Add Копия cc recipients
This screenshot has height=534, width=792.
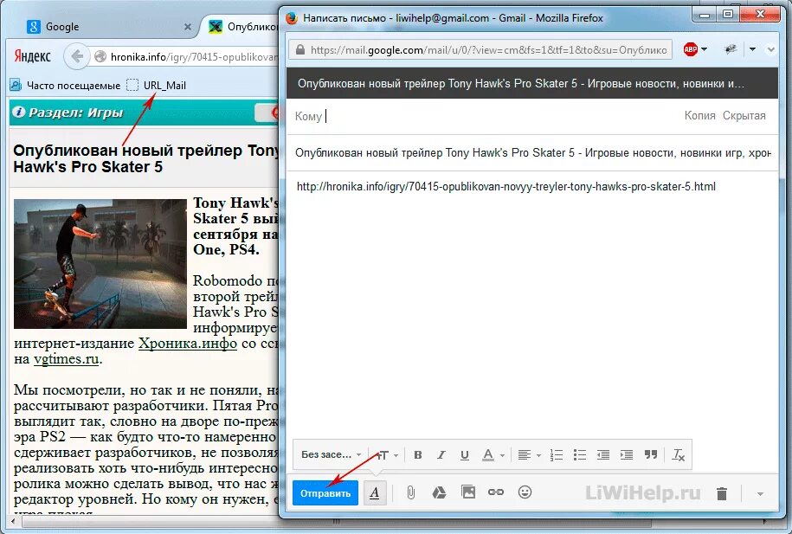click(699, 116)
